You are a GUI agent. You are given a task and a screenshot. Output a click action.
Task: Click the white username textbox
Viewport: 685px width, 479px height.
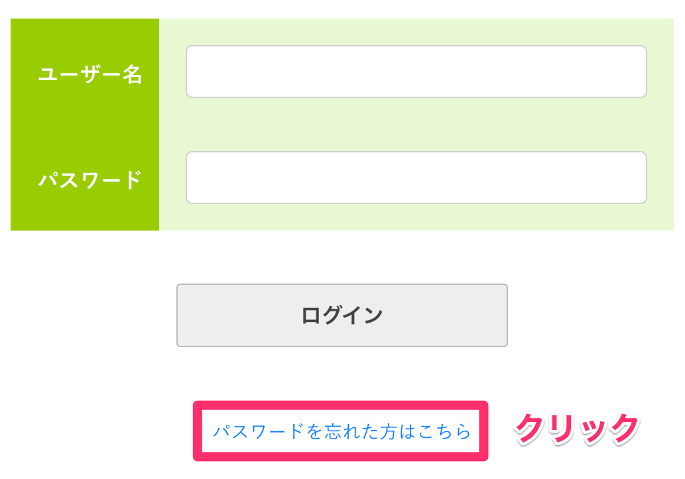(x=416, y=72)
